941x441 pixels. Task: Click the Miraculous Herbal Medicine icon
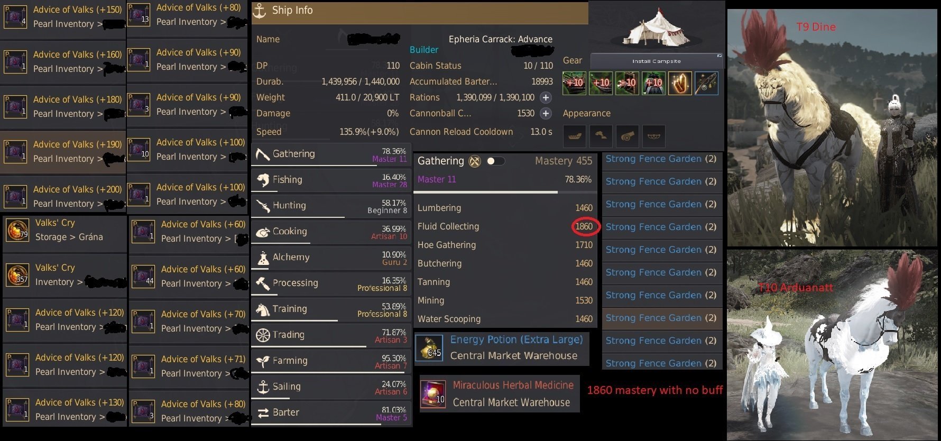point(433,393)
